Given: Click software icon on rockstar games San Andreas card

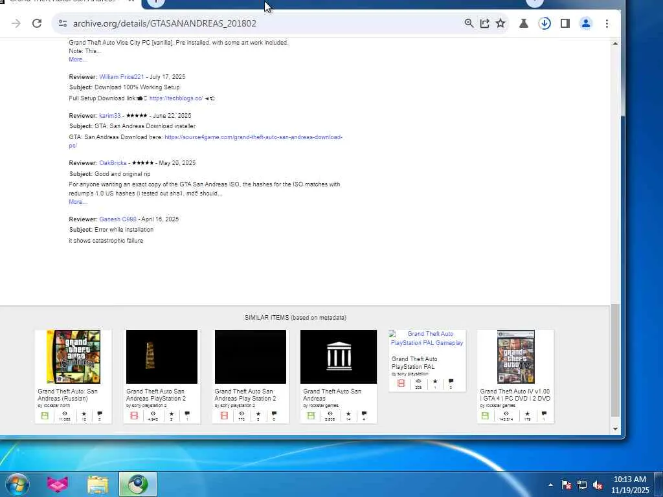Looking at the screenshot, I should pos(311,416).
